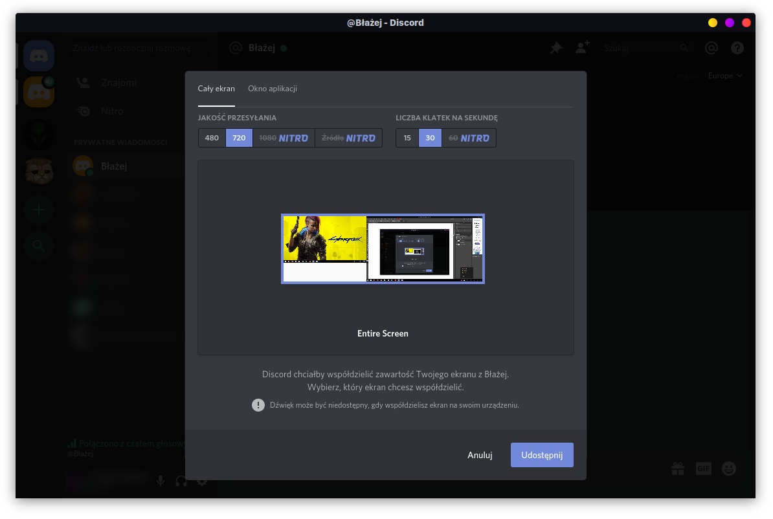Click the @ icon beside Błażej header
The height and width of the screenshot is (519, 773).
point(236,48)
